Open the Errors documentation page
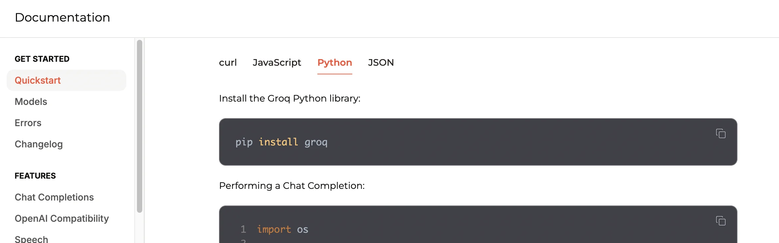The width and height of the screenshot is (779, 243). (28, 123)
